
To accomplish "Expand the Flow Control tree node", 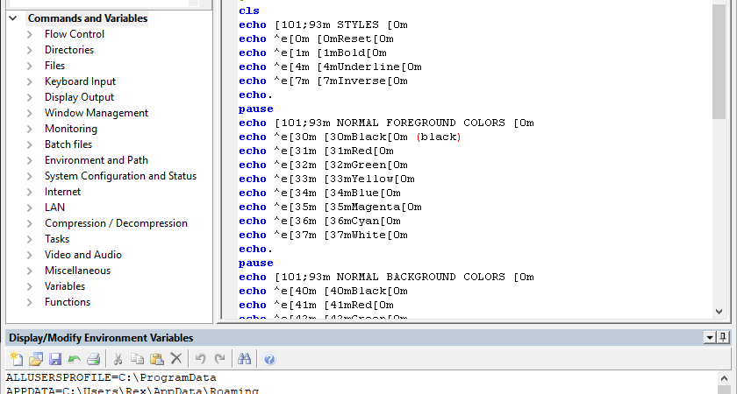I will pyautogui.click(x=30, y=34).
